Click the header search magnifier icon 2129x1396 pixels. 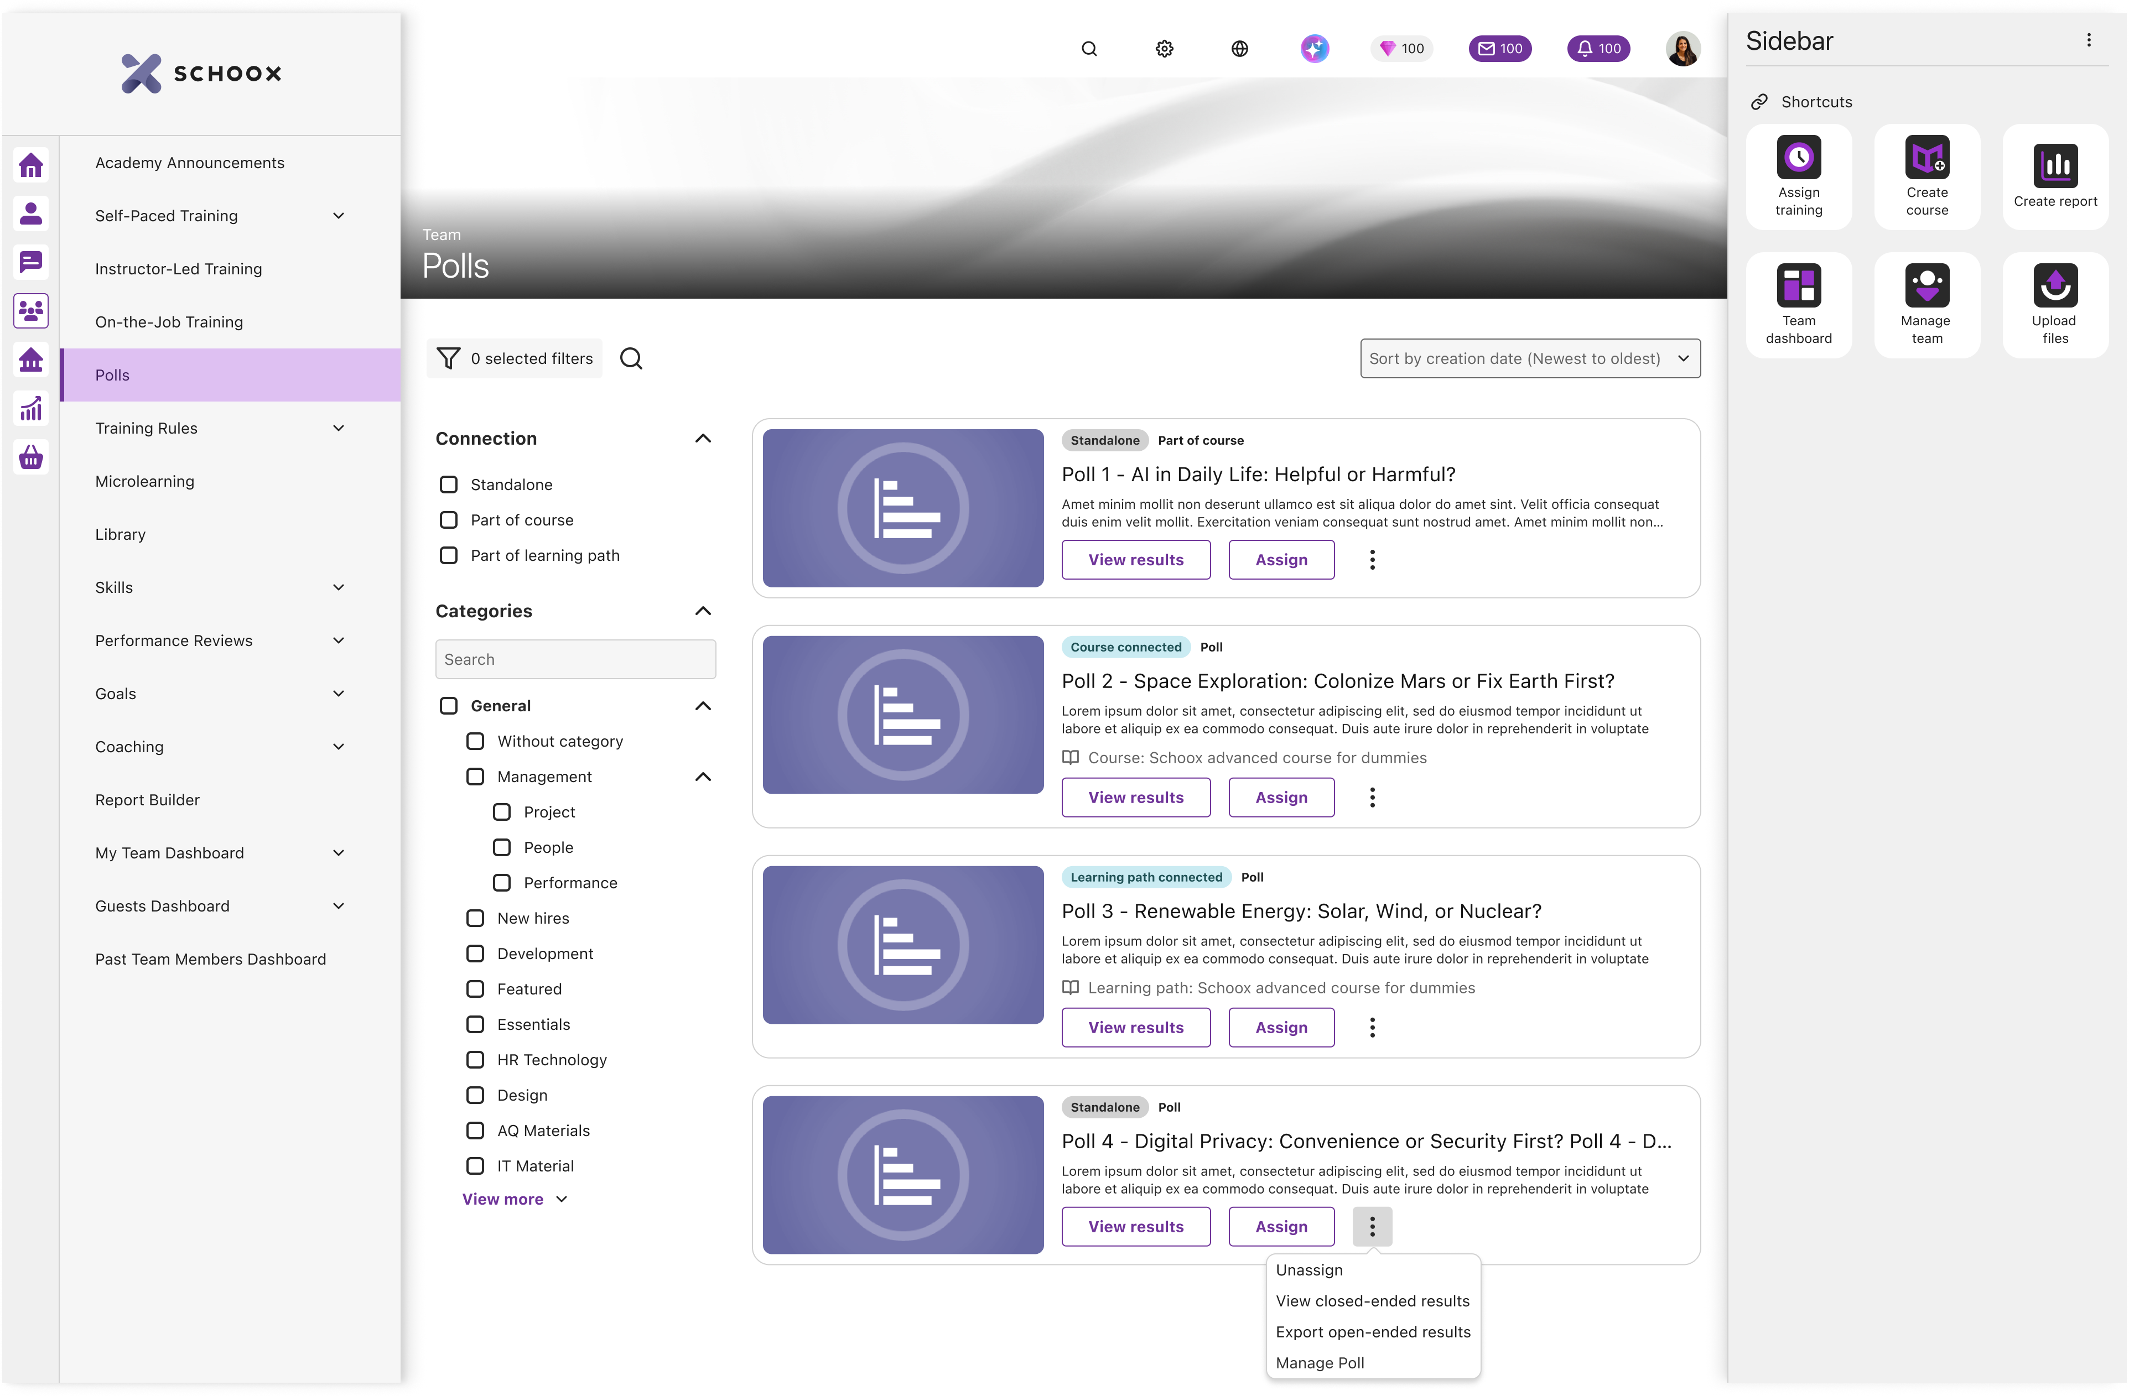pos(1089,49)
